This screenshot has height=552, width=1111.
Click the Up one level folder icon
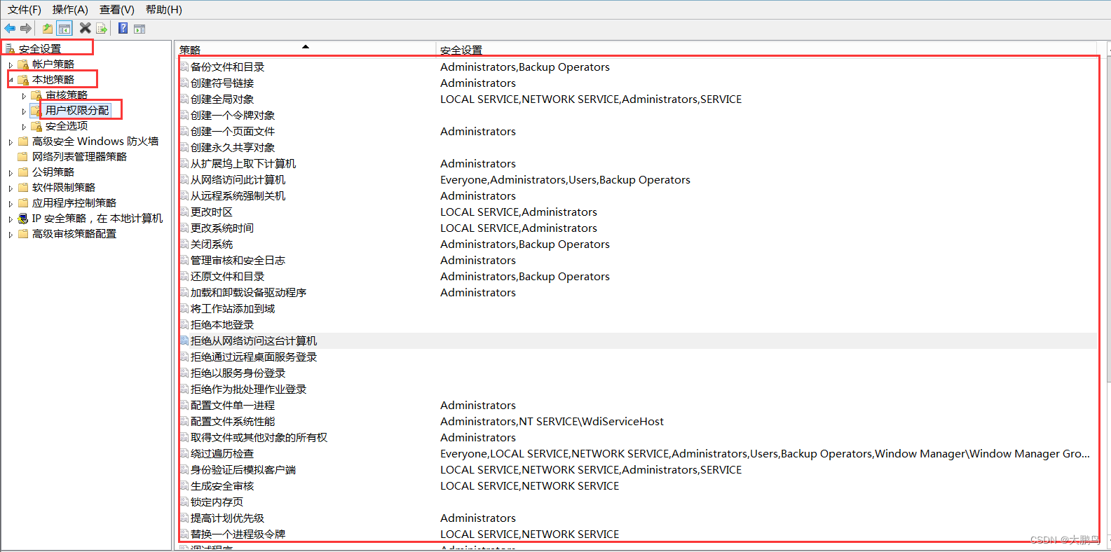click(x=48, y=28)
